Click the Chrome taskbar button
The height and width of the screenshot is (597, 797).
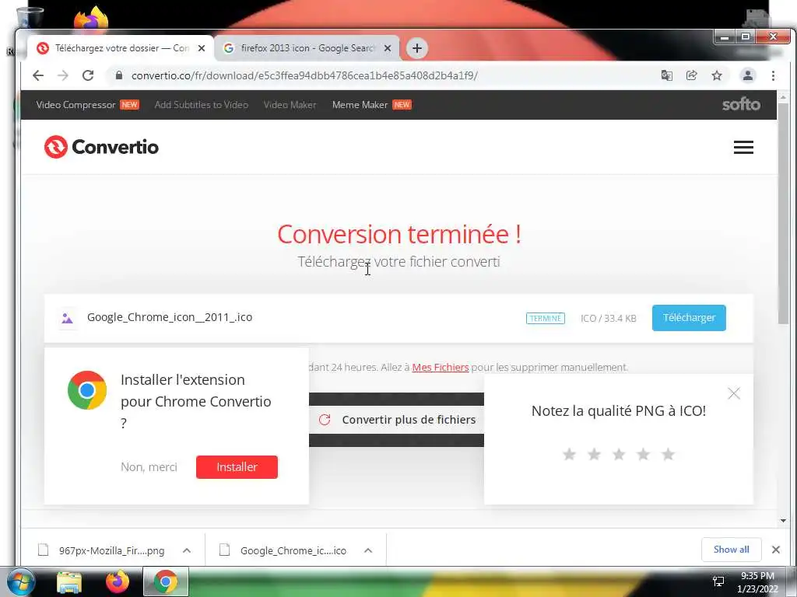click(166, 581)
